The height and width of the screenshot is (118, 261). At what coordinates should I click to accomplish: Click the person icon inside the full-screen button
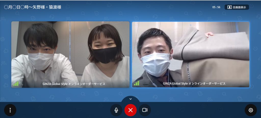click(x=229, y=7)
